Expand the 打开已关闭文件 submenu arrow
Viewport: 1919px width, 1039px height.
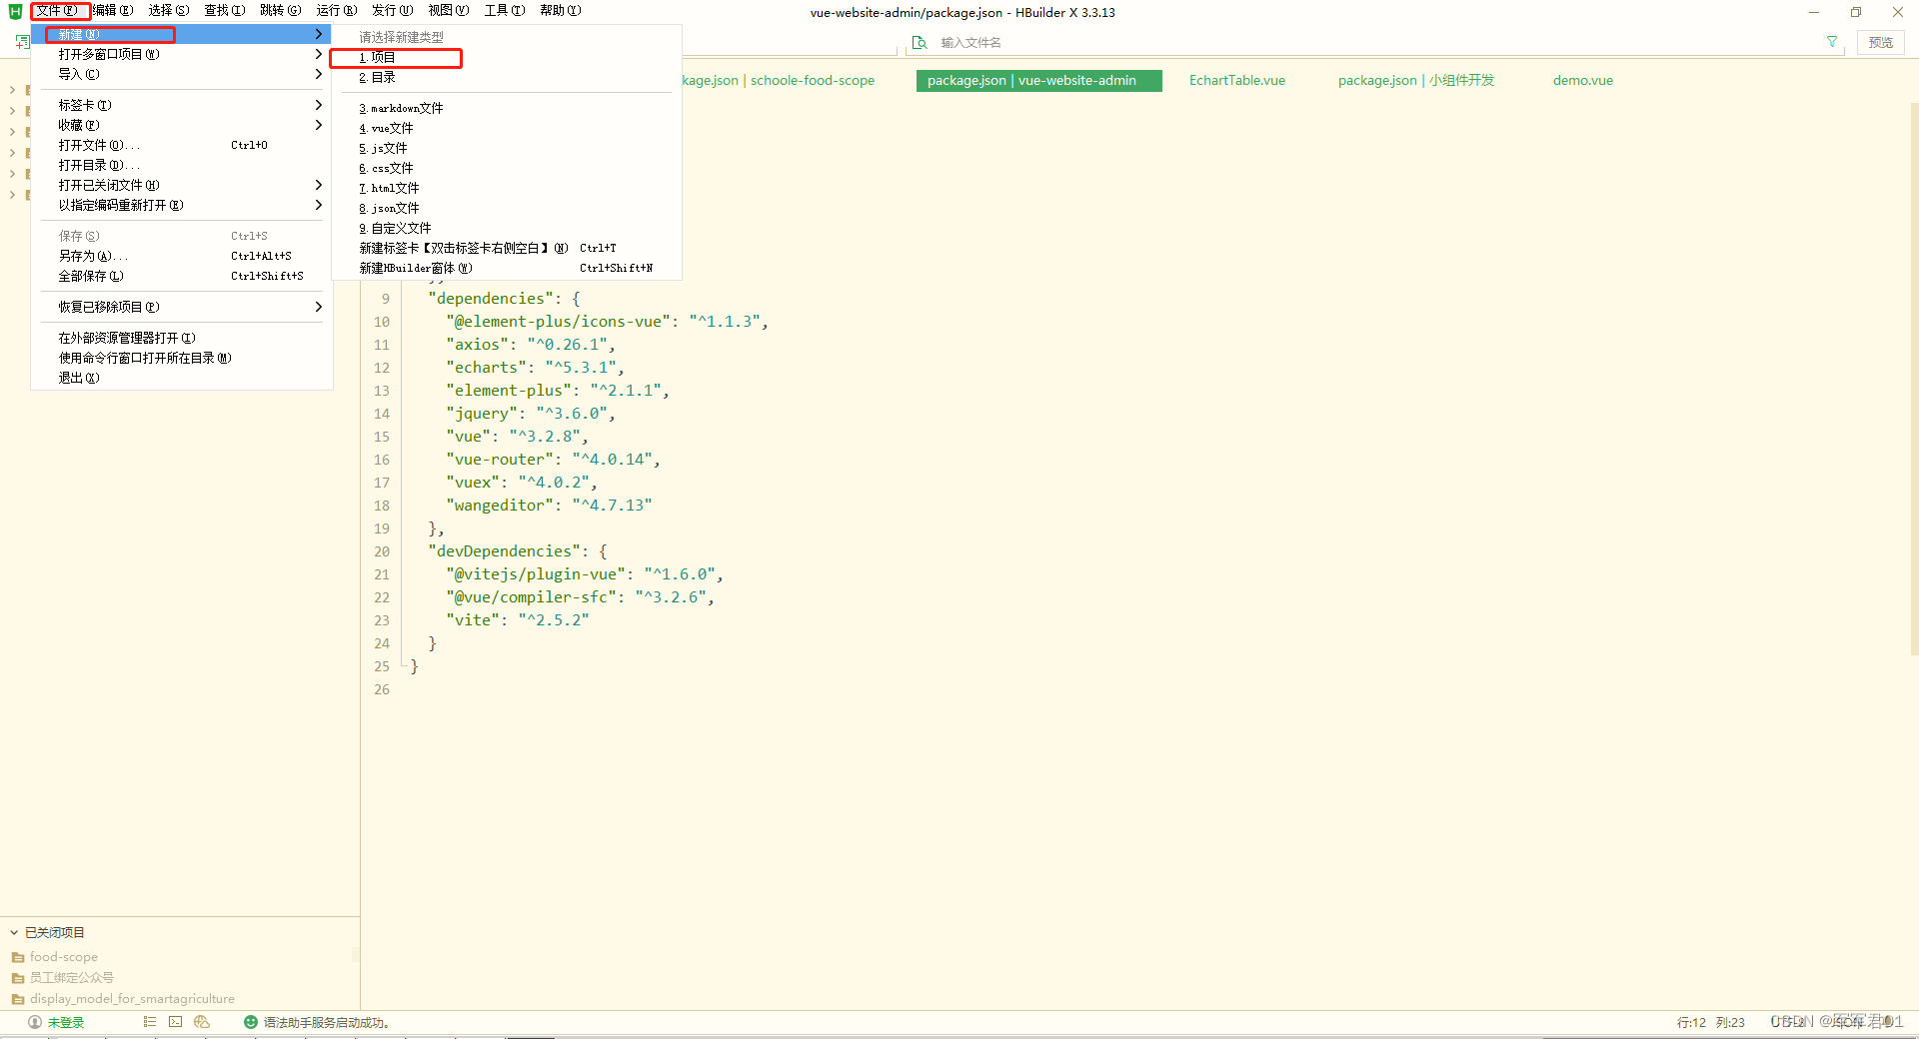[318, 185]
